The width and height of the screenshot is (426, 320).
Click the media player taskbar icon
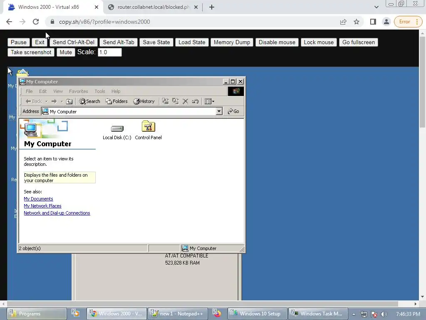(76, 314)
